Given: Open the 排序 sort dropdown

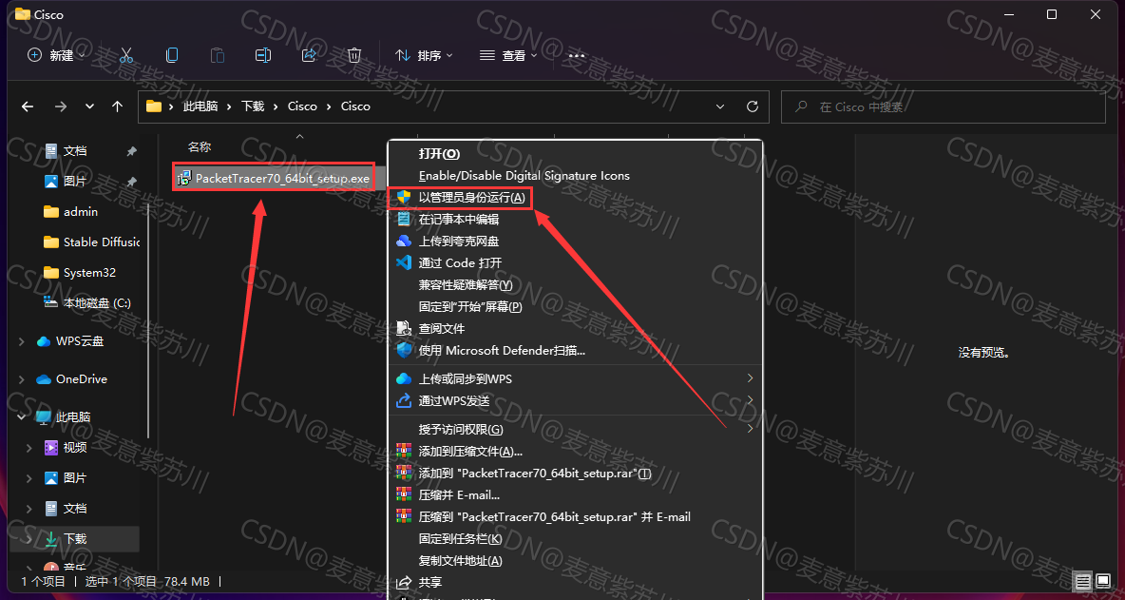Looking at the screenshot, I should 424,55.
